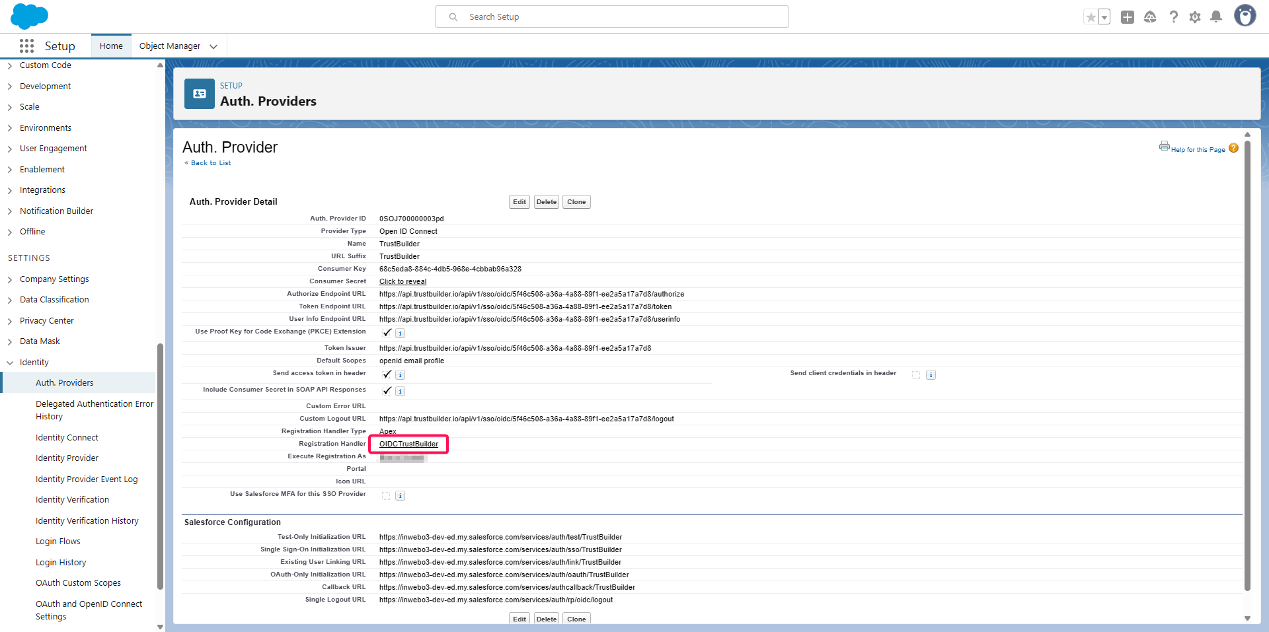Image resolution: width=1269 pixels, height=632 pixels.
Task: Open the user profile avatar
Action: (x=1245, y=16)
